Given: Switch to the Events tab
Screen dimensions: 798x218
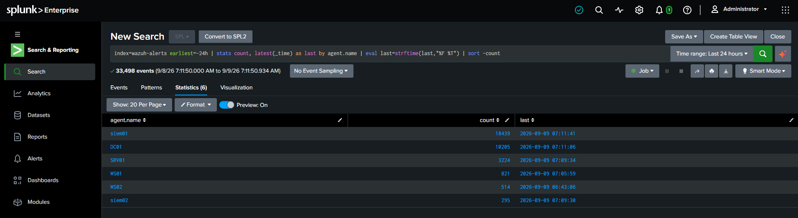Looking at the screenshot, I should pos(119,88).
